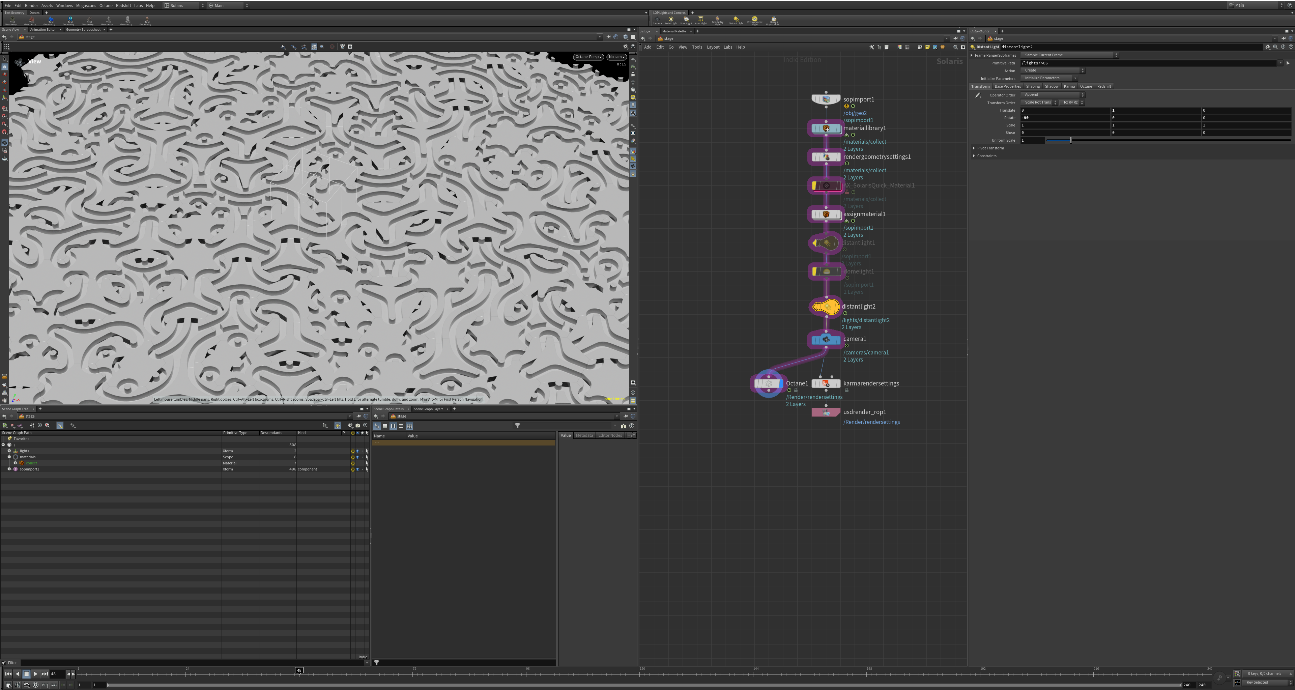Toggle activation power icon for sopimport1

(x=352, y=469)
